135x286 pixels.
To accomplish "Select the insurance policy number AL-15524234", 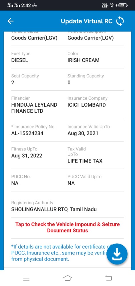I will [x=27, y=133].
